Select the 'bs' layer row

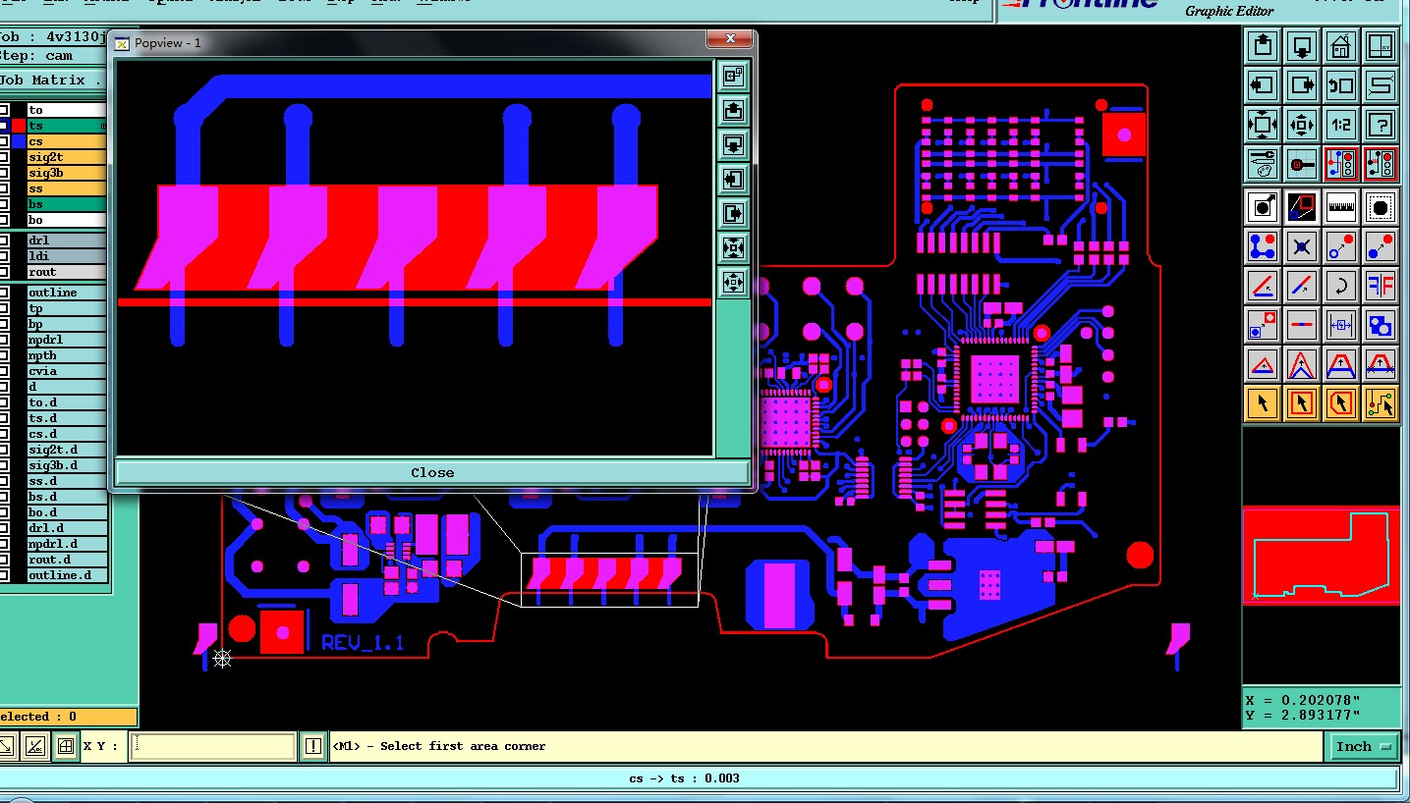(66, 204)
